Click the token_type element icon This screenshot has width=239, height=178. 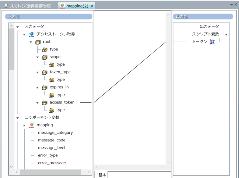tap(45, 72)
